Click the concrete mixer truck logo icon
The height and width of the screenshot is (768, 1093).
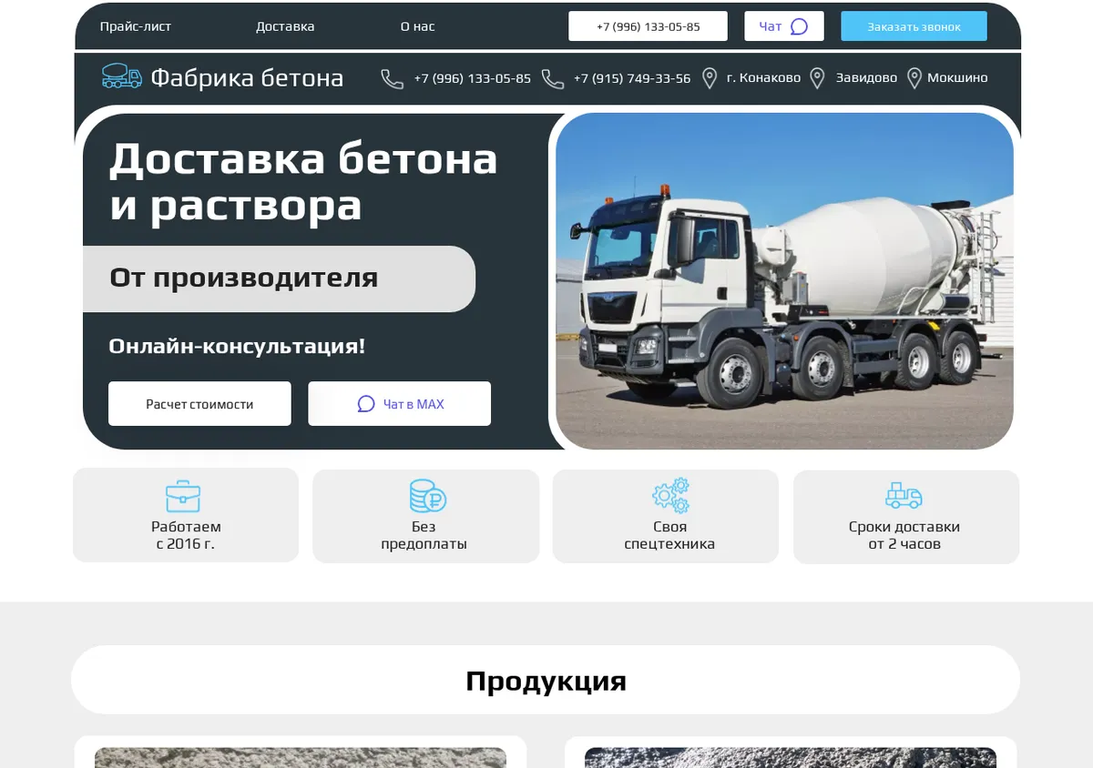tap(122, 76)
